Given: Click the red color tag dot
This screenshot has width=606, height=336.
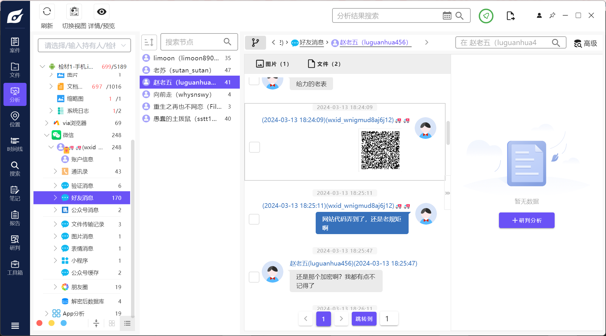Looking at the screenshot, I should [x=40, y=323].
